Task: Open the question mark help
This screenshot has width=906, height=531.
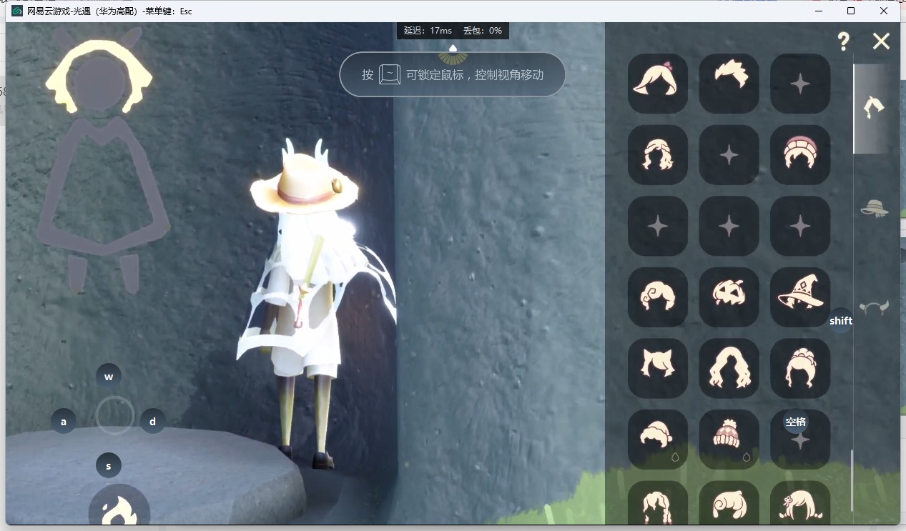Action: 844,41
